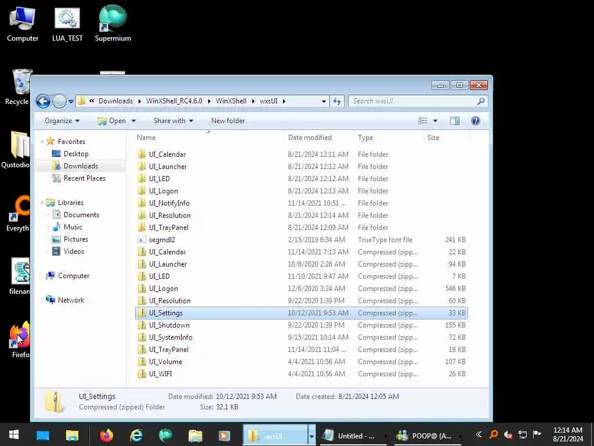
Task: Open the LUA_TEST desktop icon
Action: tap(67, 24)
